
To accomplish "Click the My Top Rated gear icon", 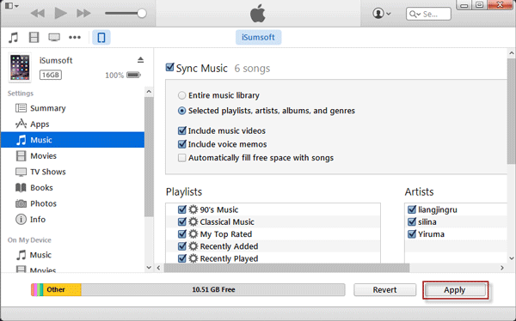I will point(193,234).
